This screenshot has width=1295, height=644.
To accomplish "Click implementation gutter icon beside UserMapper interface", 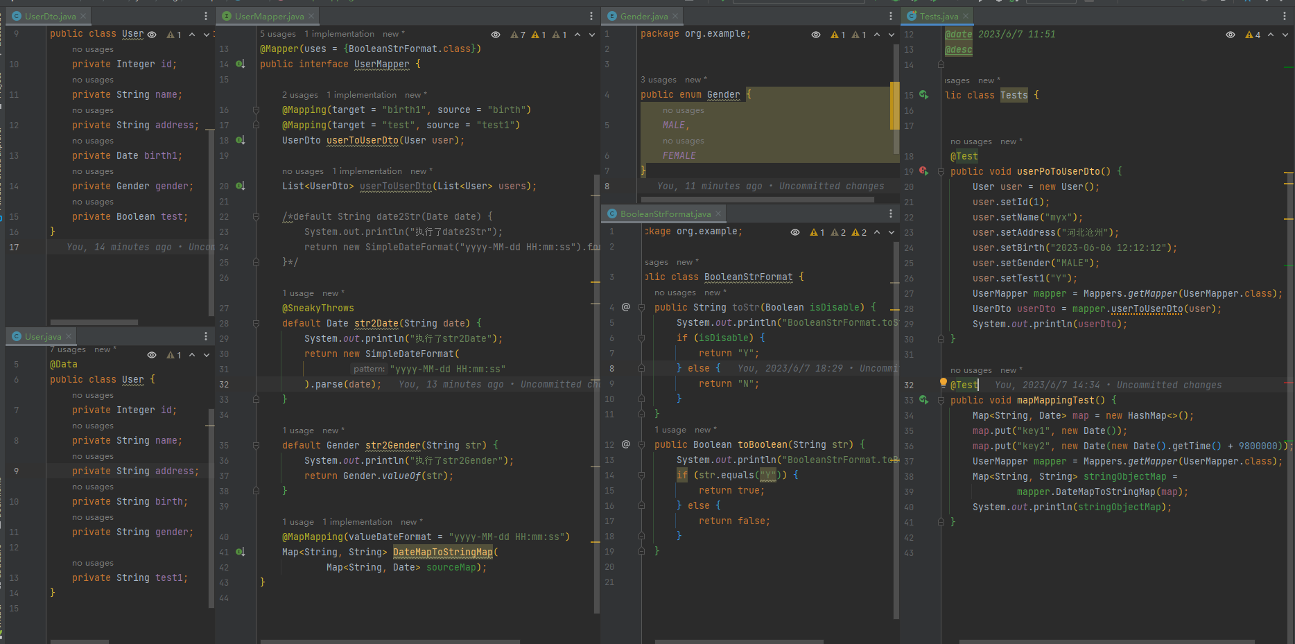I will tap(240, 64).
